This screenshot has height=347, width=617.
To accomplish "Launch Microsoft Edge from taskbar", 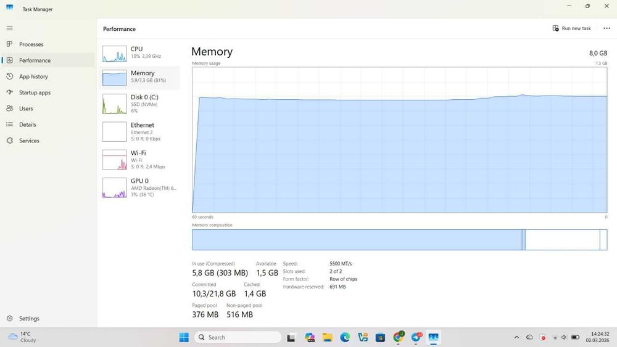I will 345,337.
